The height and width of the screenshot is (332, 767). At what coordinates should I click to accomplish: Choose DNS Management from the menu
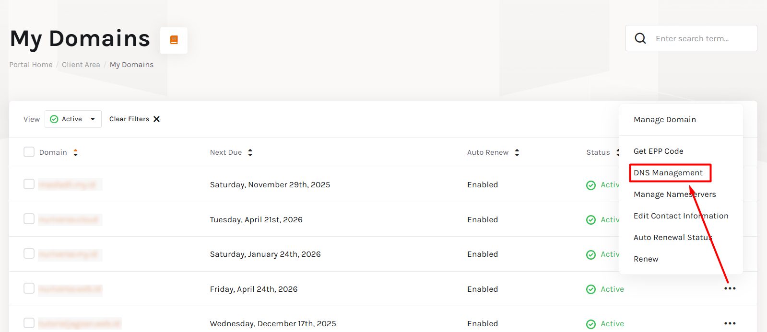click(668, 173)
